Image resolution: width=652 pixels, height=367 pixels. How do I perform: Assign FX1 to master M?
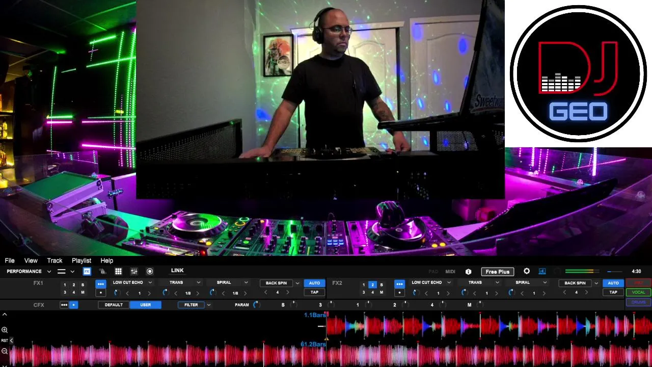[83, 293]
